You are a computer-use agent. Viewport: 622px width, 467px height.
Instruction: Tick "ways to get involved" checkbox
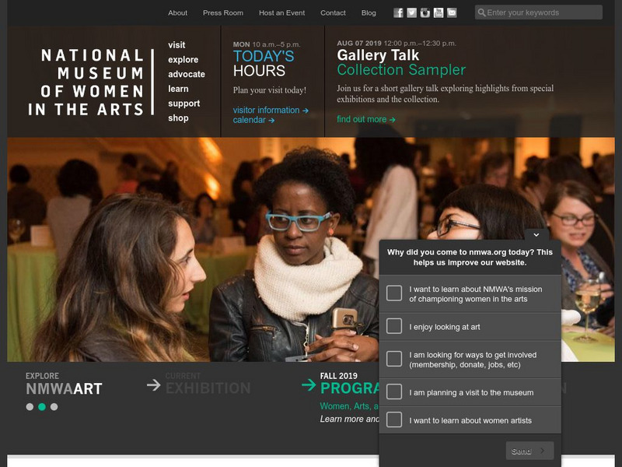click(394, 359)
